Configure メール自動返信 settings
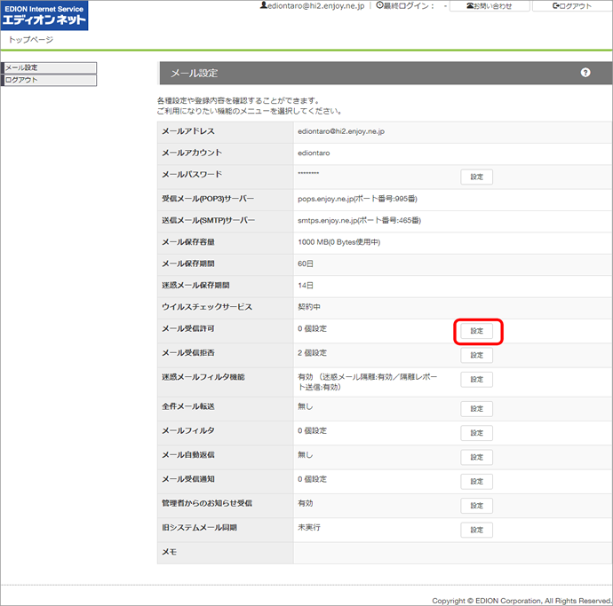 pyautogui.click(x=476, y=458)
